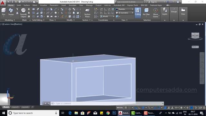Open the View panel button
206x116 pixels.
(183, 12)
